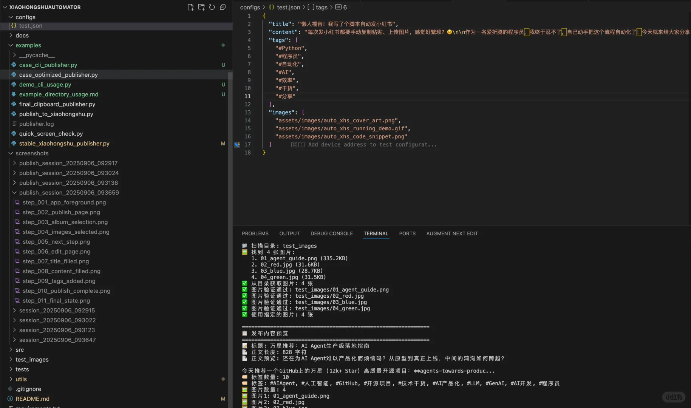Open final_clipboard_publisher.py file
This screenshot has width=691, height=408.
[57, 104]
